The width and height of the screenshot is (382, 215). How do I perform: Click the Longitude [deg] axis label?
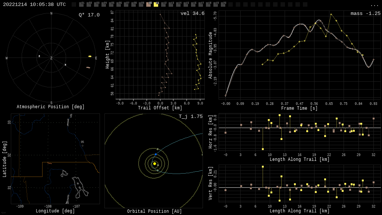click(55, 211)
